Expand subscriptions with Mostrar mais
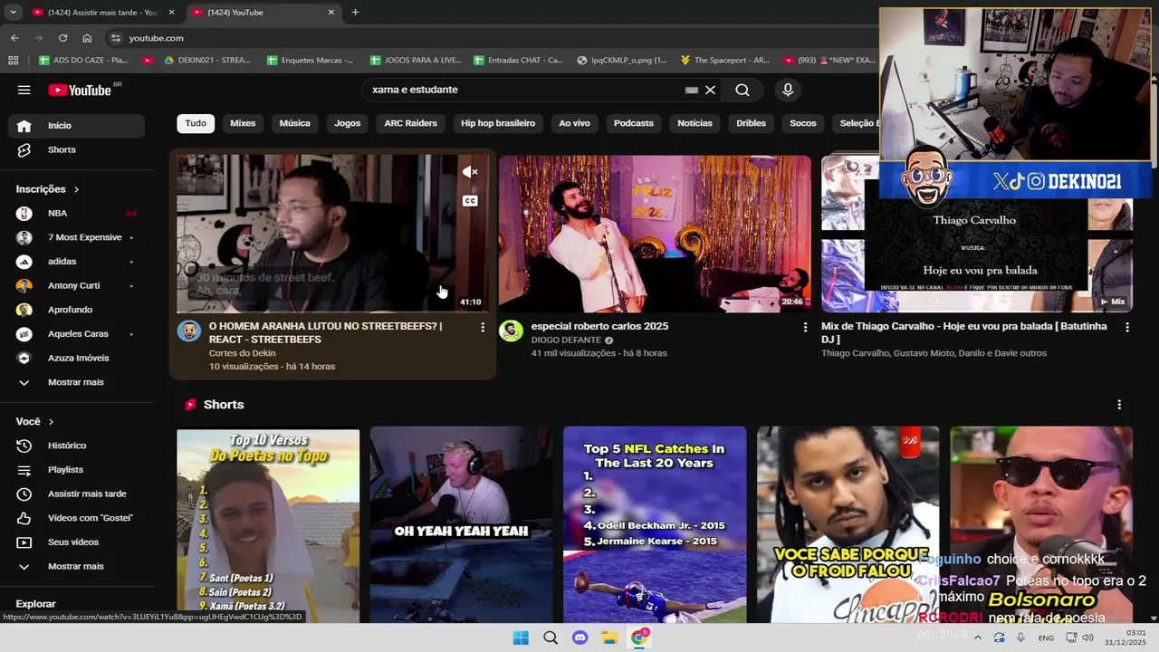The image size is (1159, 652). pyautogui.click(x=76, y=382)
